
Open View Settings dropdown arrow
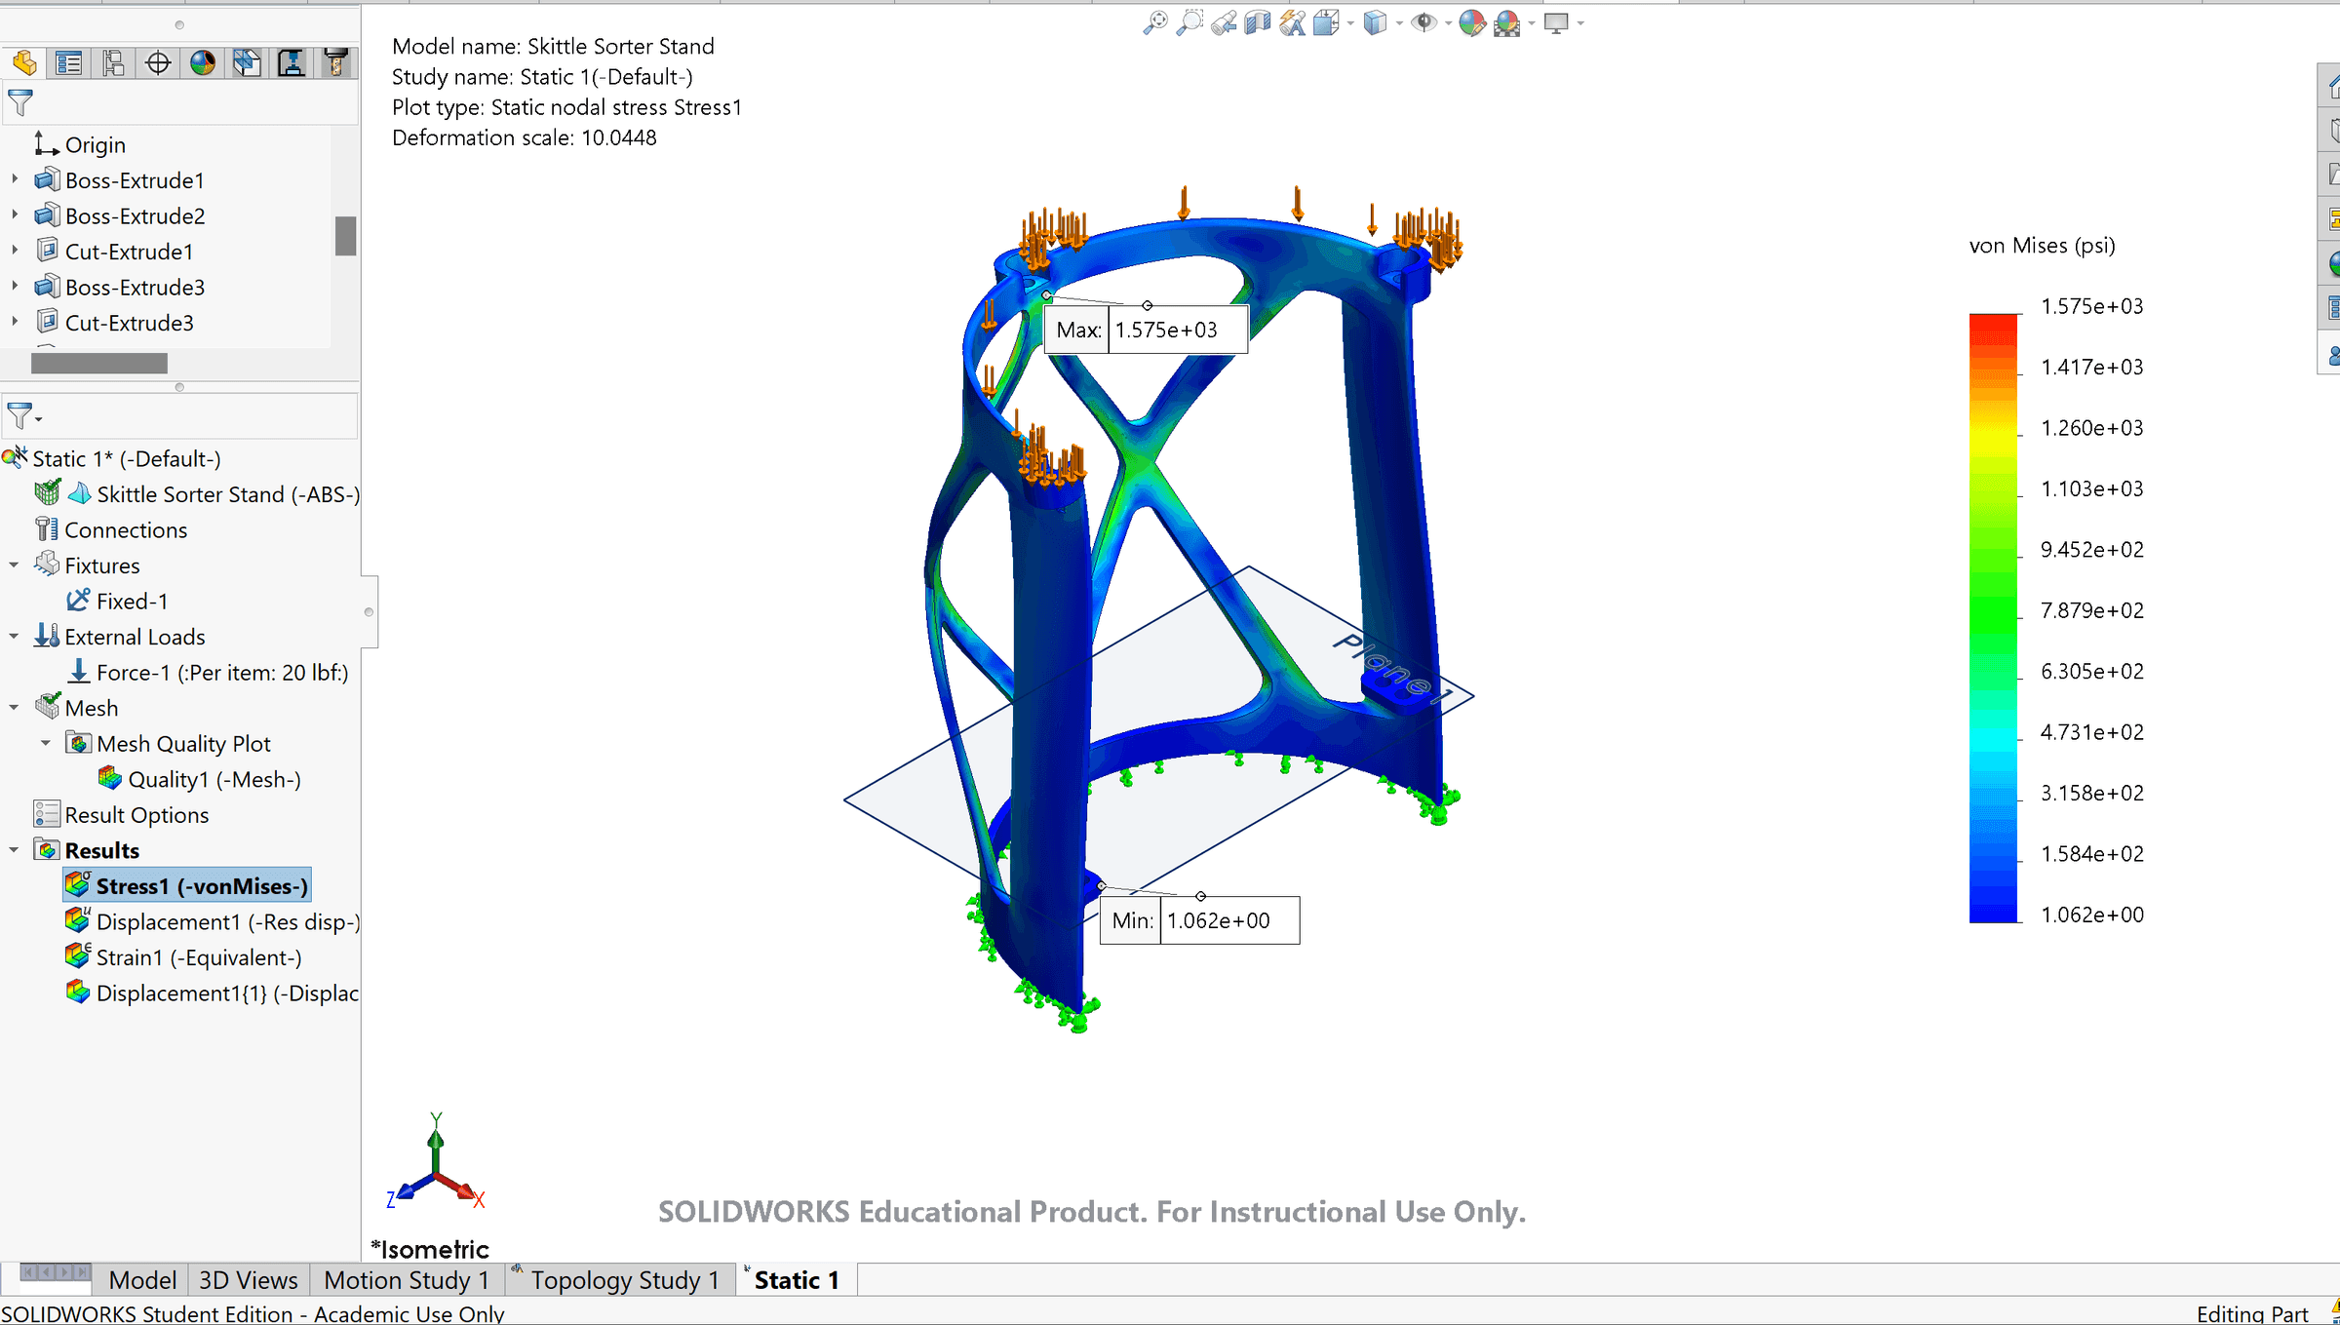tap(1579, 23)
